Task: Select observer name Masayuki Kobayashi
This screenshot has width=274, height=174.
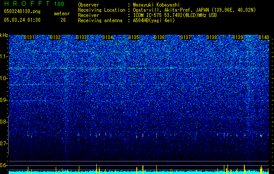Action: 156,5
